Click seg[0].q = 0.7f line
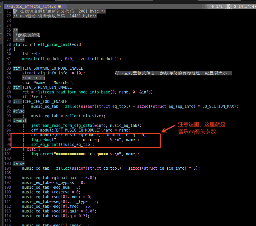The image size is (256, 226). coord(56,216)
